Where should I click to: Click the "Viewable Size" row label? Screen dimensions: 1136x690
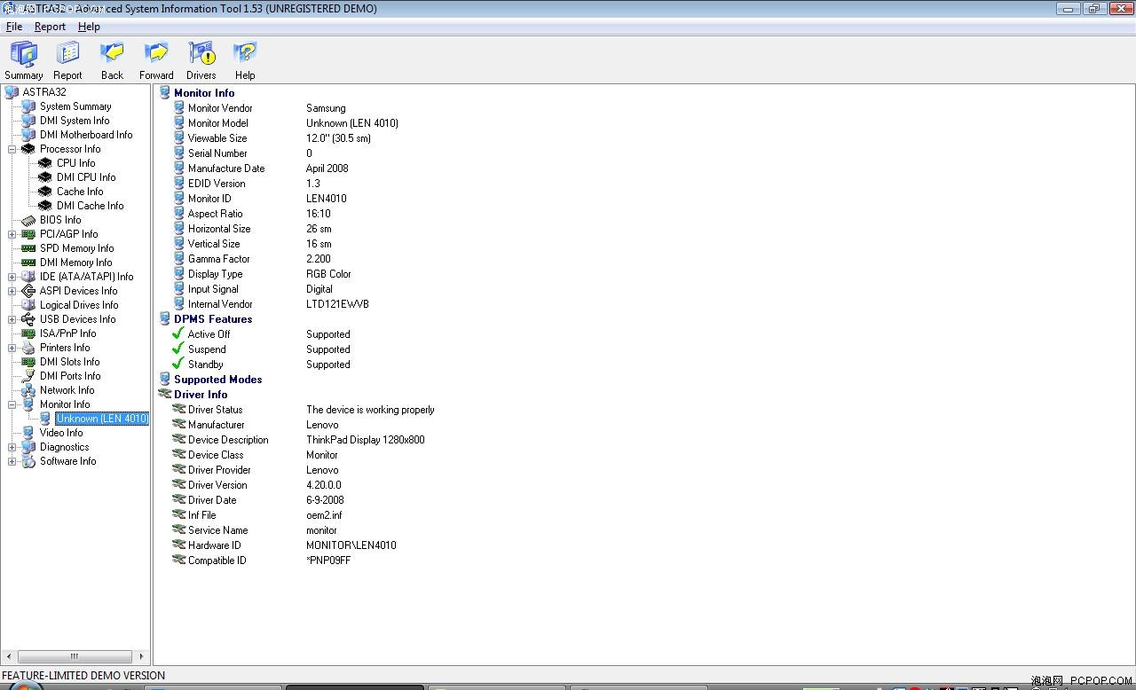point(217,138)
